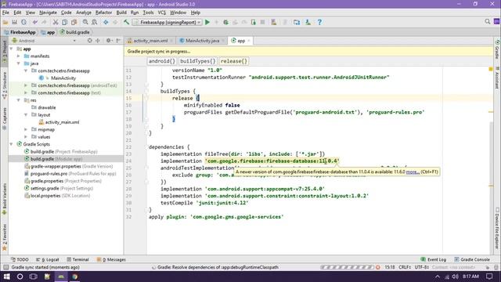Click the Gradle sync progress bar
The width and height of the screenshot is (501, 282).
348,267
